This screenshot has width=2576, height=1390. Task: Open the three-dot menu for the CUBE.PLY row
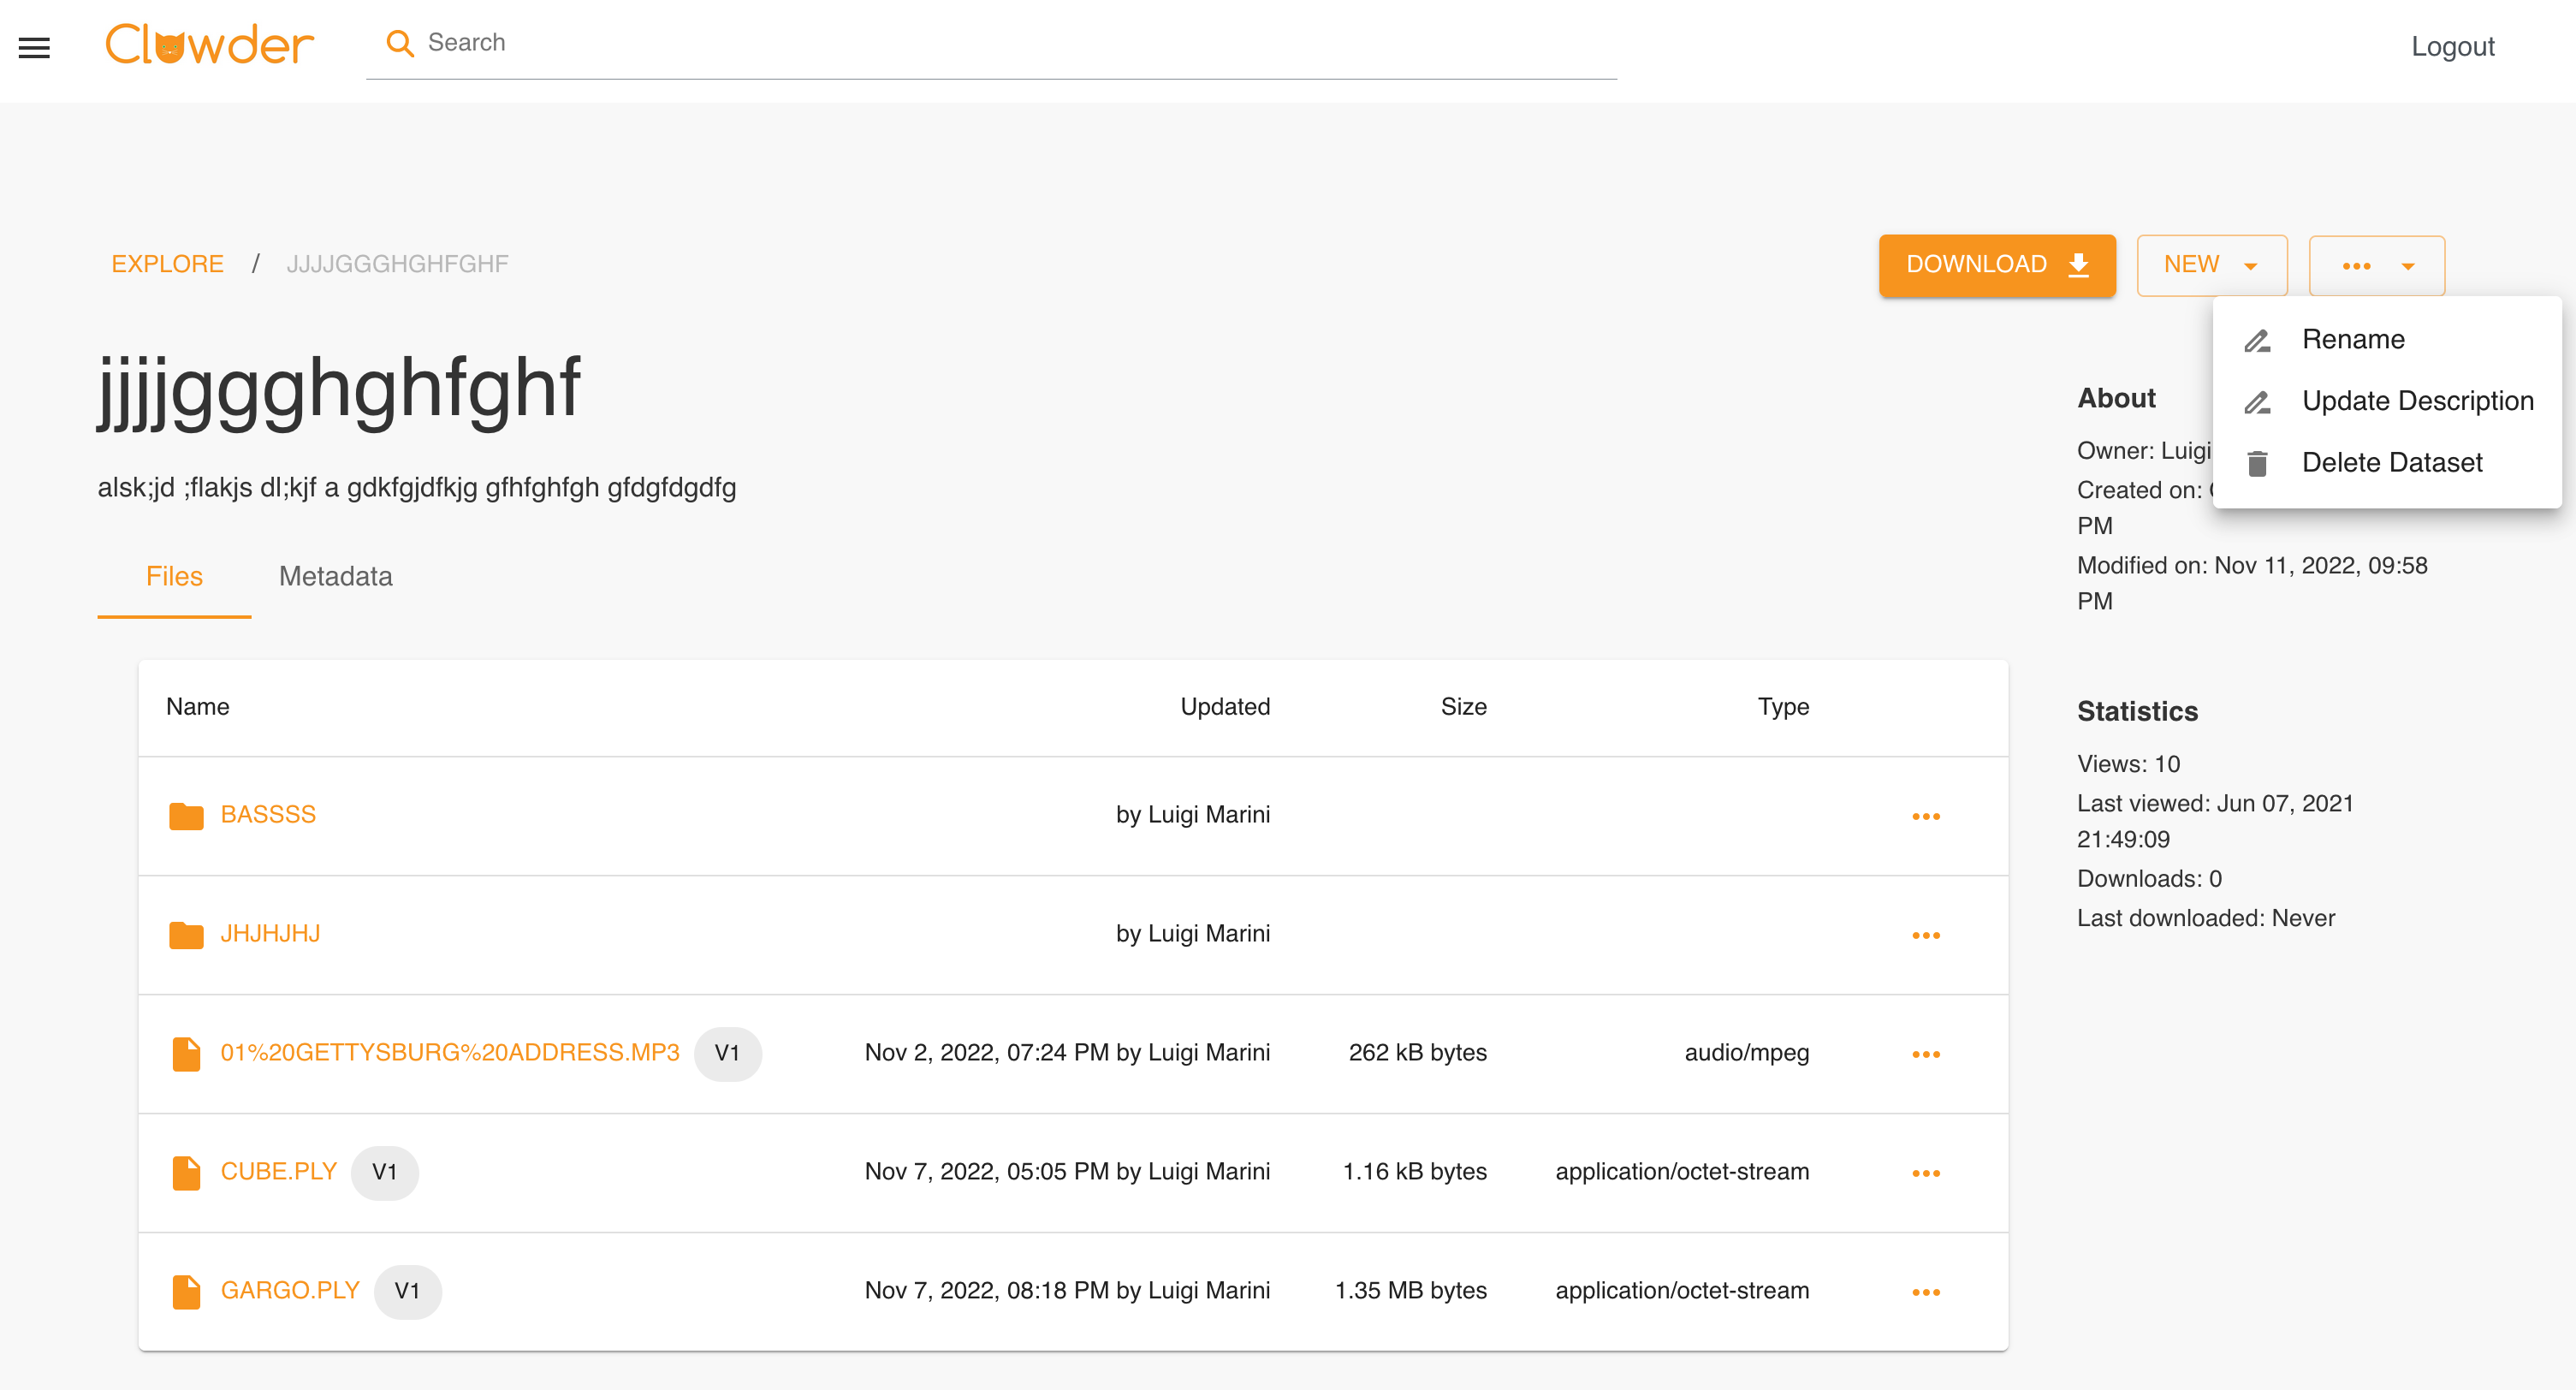[x=1925, y=1173]
